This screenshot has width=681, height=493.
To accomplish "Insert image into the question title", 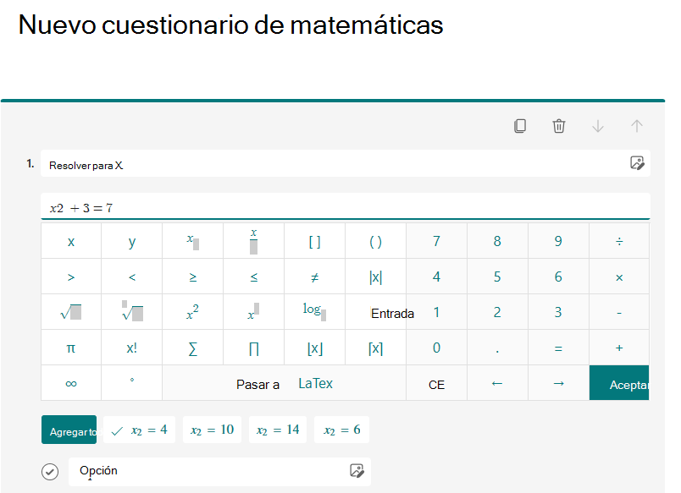I will click(637, 163).
